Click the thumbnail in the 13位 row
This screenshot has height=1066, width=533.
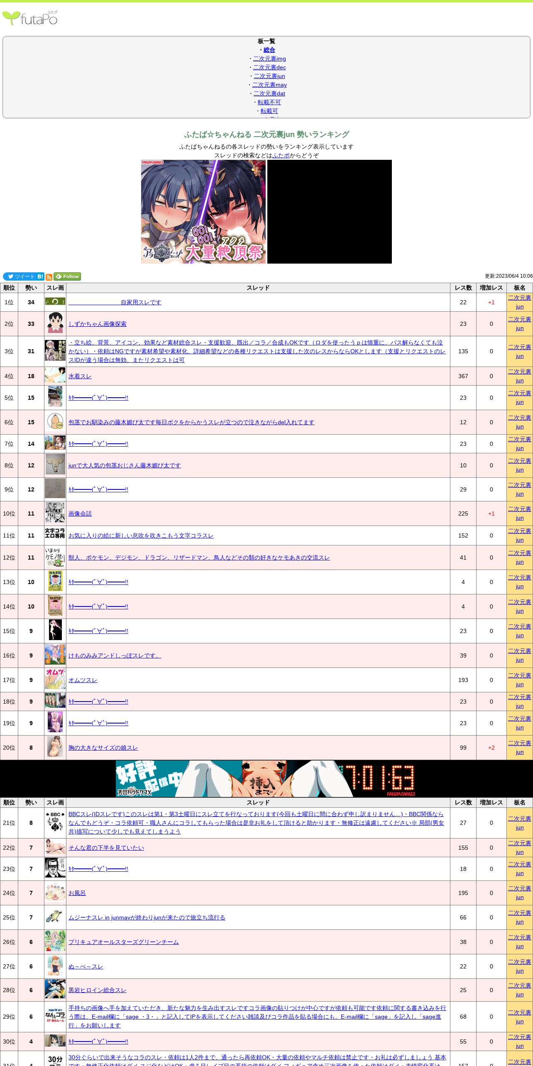(55, 581)
